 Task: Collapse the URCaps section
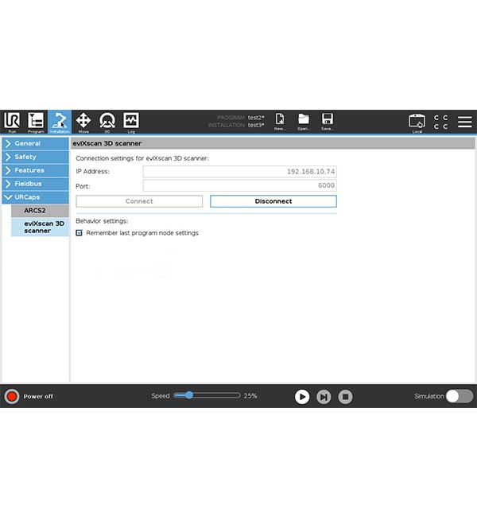[35, 197]
